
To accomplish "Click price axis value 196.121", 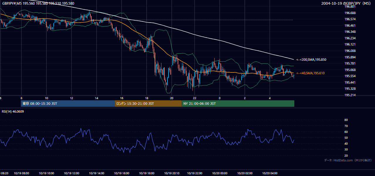I will click(350, 44).
